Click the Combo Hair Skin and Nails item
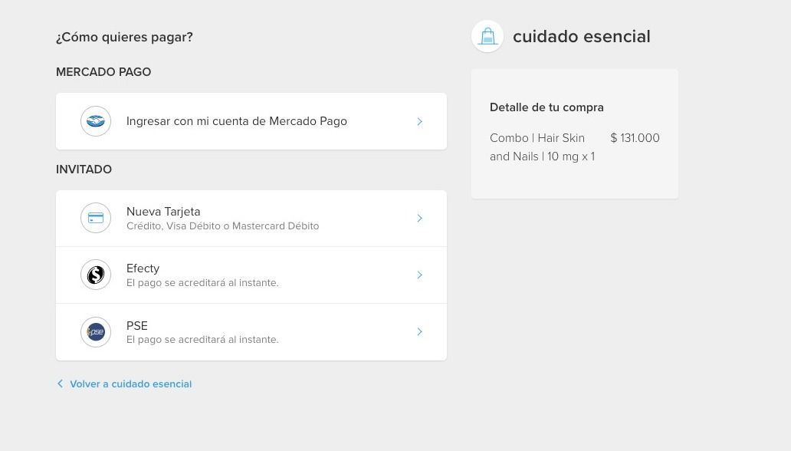Image resolution: width=791 pixels, height=451 pixels. [x=543, y=147]
